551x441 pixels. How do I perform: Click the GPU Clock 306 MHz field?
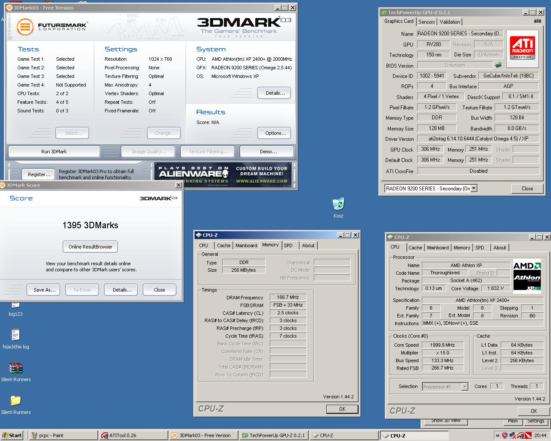click(430, 149)
